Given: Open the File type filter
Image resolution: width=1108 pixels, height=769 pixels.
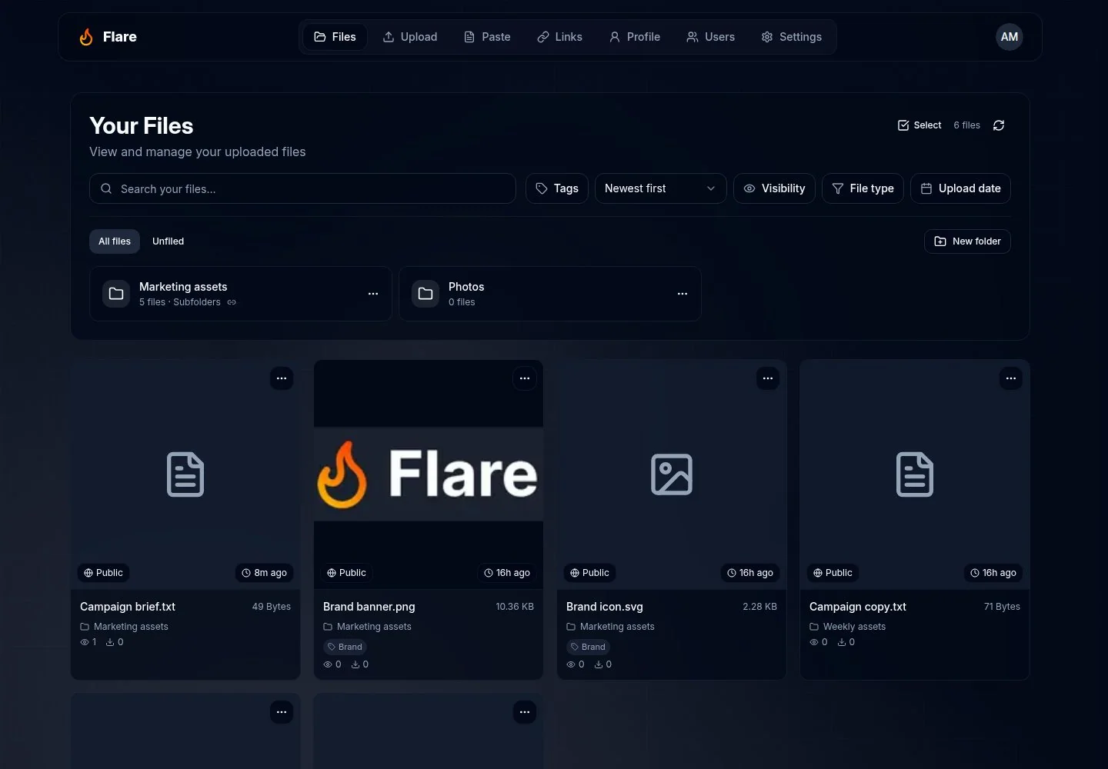Looking at the screenshot, I should (863, 188).
